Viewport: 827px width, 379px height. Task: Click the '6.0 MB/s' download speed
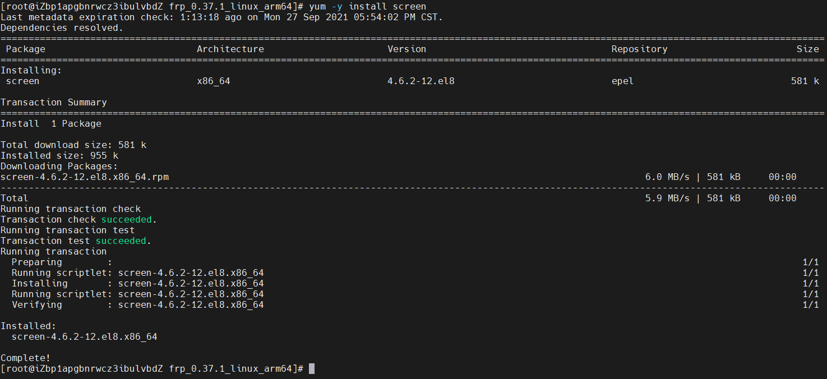pos(667,177)
